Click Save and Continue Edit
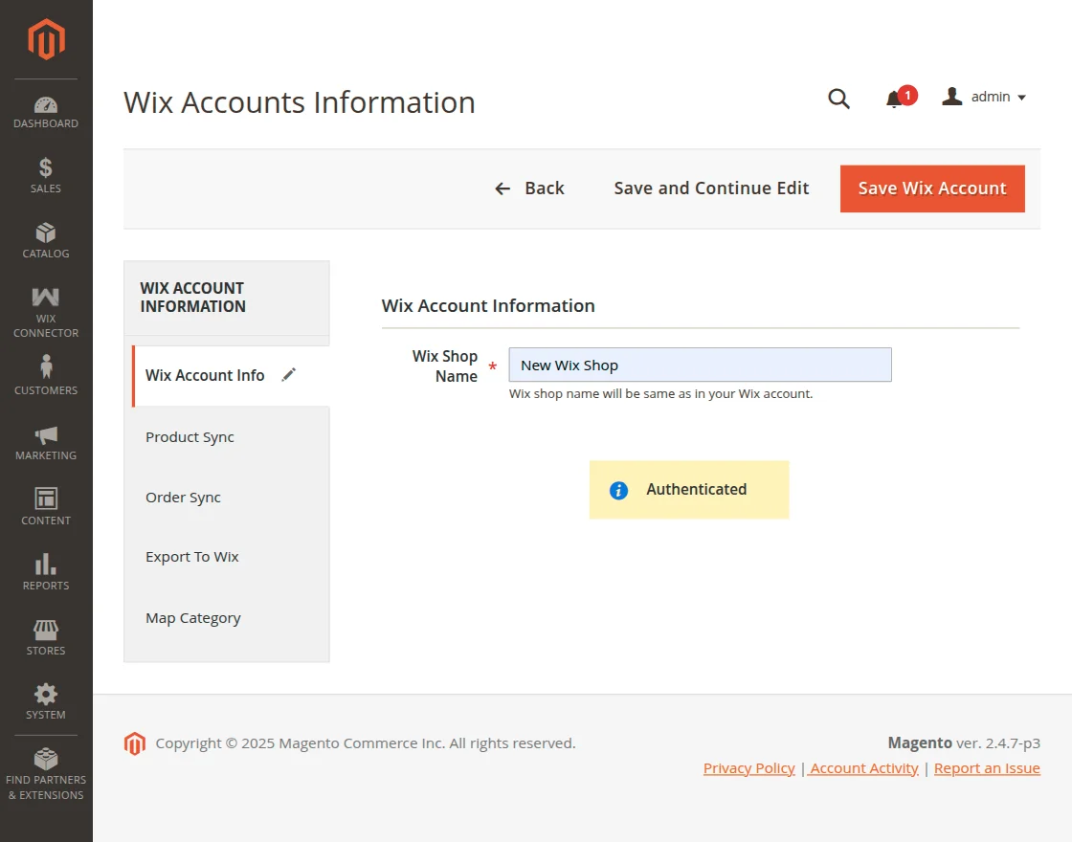Image resolution: width=1072 pixels, height=842 pixels. [x=710, y=188]
